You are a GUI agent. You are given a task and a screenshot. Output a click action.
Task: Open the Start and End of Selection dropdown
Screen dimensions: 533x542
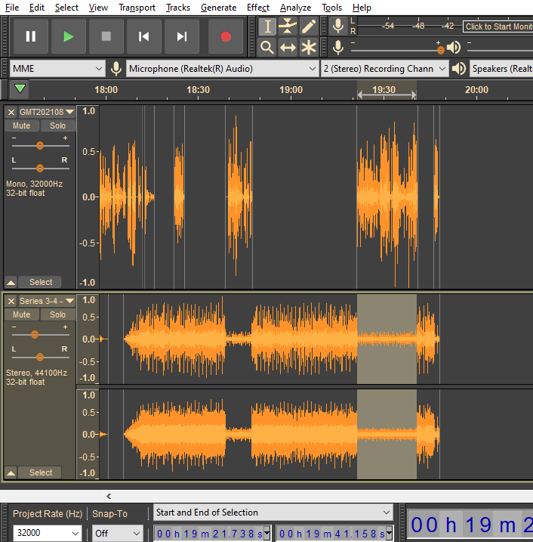(273, 513)
